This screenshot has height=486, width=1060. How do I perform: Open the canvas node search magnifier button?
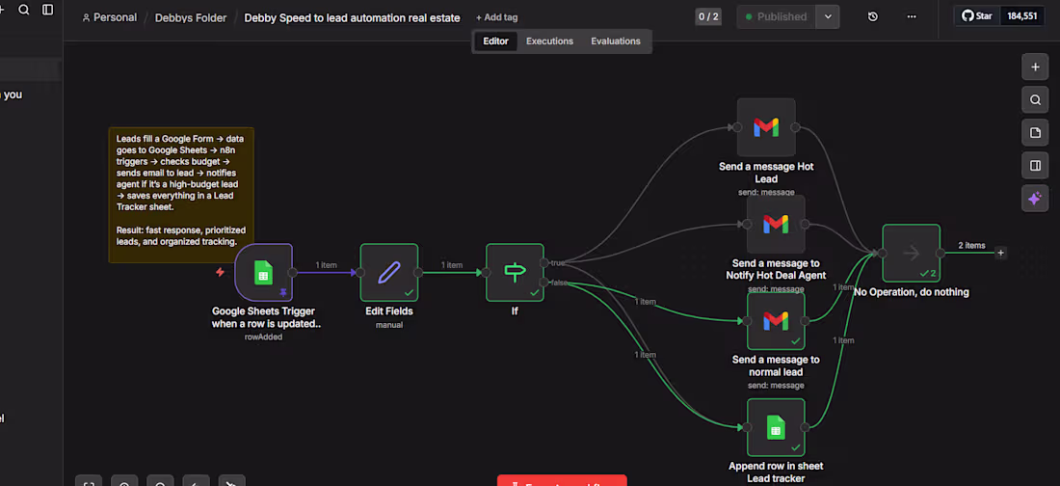coord(1035,100)
